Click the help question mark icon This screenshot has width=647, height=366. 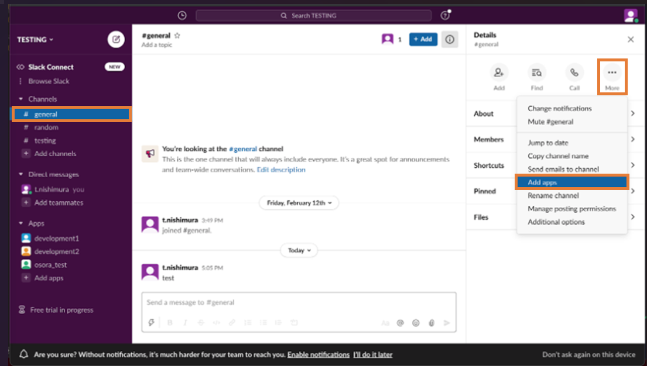[445, 16]
